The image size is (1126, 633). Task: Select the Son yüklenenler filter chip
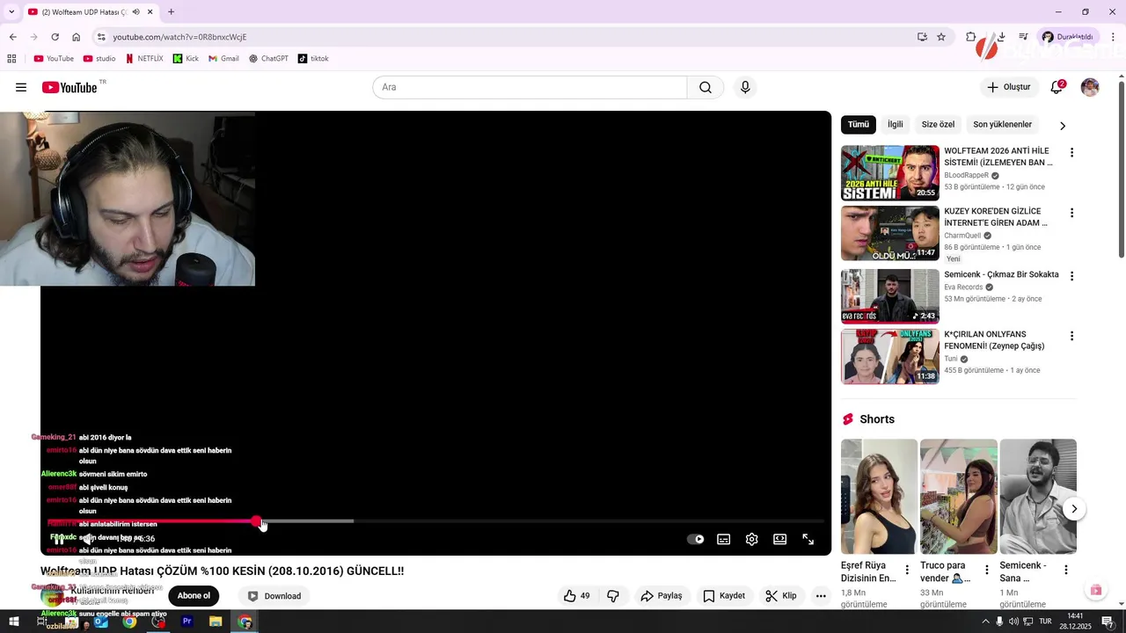tap(1002, 125)
